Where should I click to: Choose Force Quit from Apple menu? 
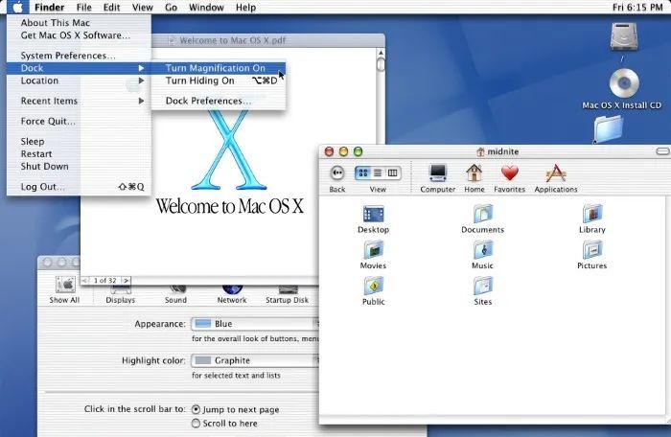79,121
